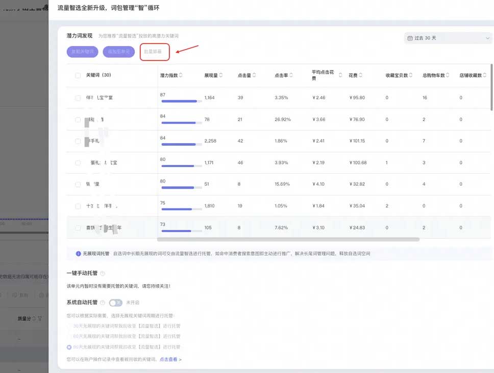Viewport: 494px width, 373px height.
Task: Click the click-rate cell 7.62%
Action: (x=281, y=228)
